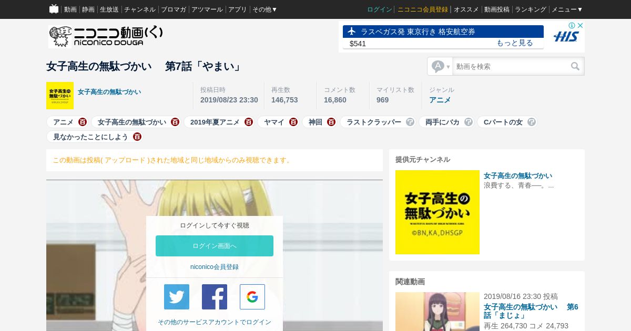Sign in with the Google icon
Viewport: 631px width, 331px height.
tap(252, 297)
